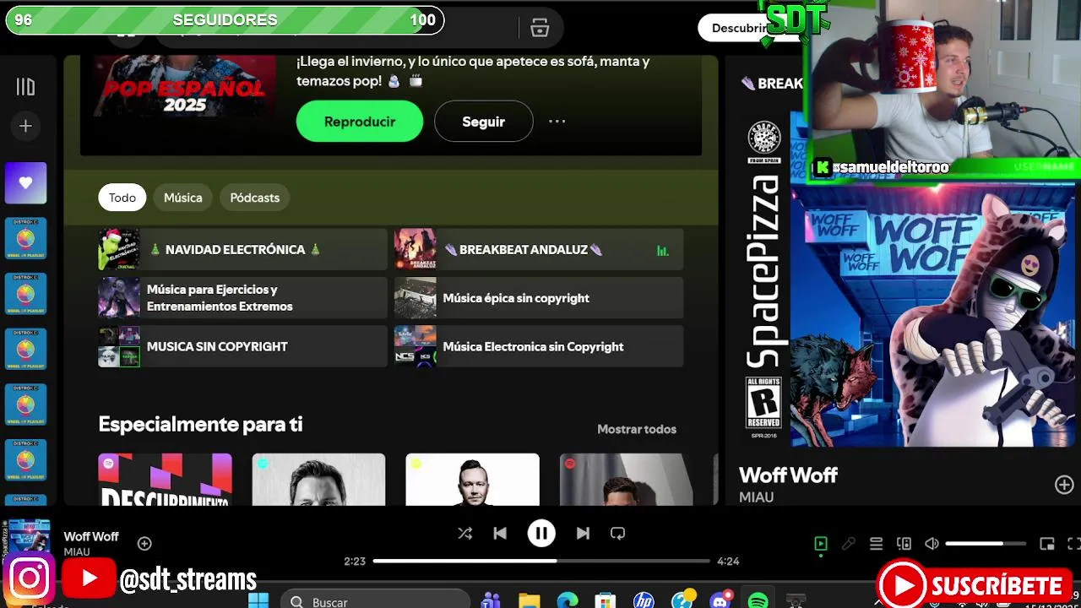1081x608 pixels.
Task: Open Música para Ejercicios y Entrenamientos Extremos
Action: 242,298
